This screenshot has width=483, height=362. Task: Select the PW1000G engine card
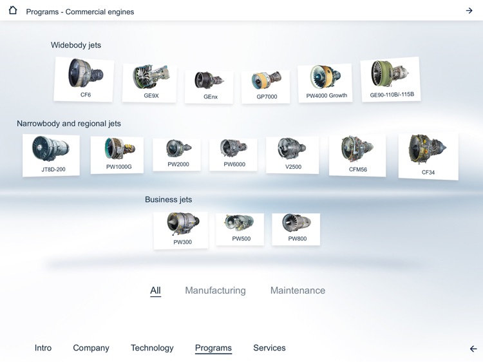point(117,155)
